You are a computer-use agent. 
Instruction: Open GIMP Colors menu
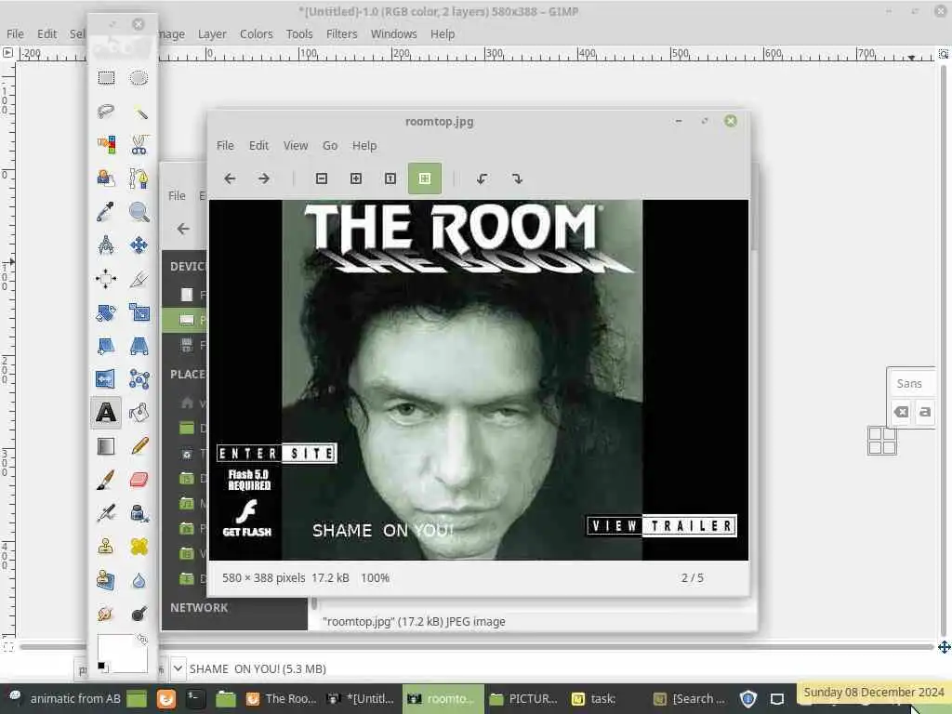tap(257, 34)
